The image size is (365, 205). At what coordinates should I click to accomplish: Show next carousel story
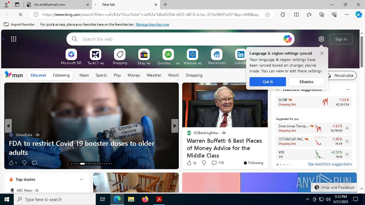(175, 126)
